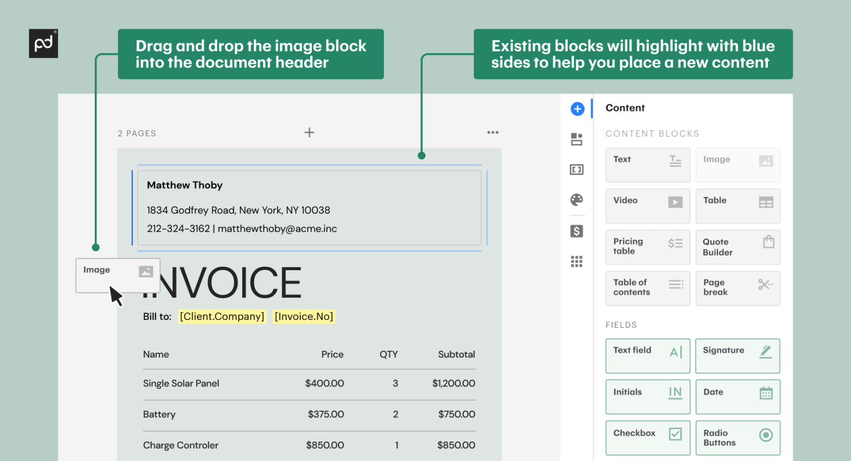Collapse the Content blocks panel header
The width and height of the screenshot is (851, 461).
(652, 133)
